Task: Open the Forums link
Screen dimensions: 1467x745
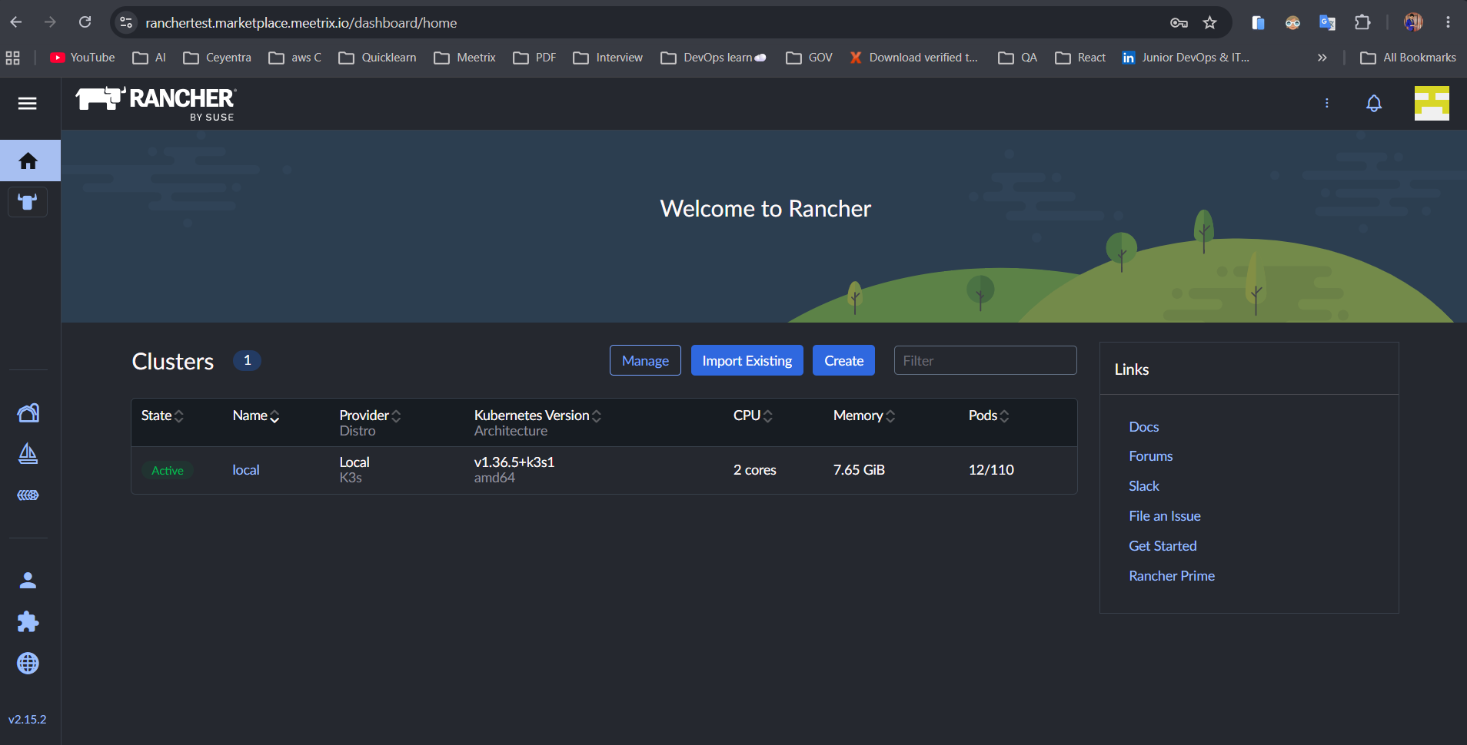Action: [1150, 456]
